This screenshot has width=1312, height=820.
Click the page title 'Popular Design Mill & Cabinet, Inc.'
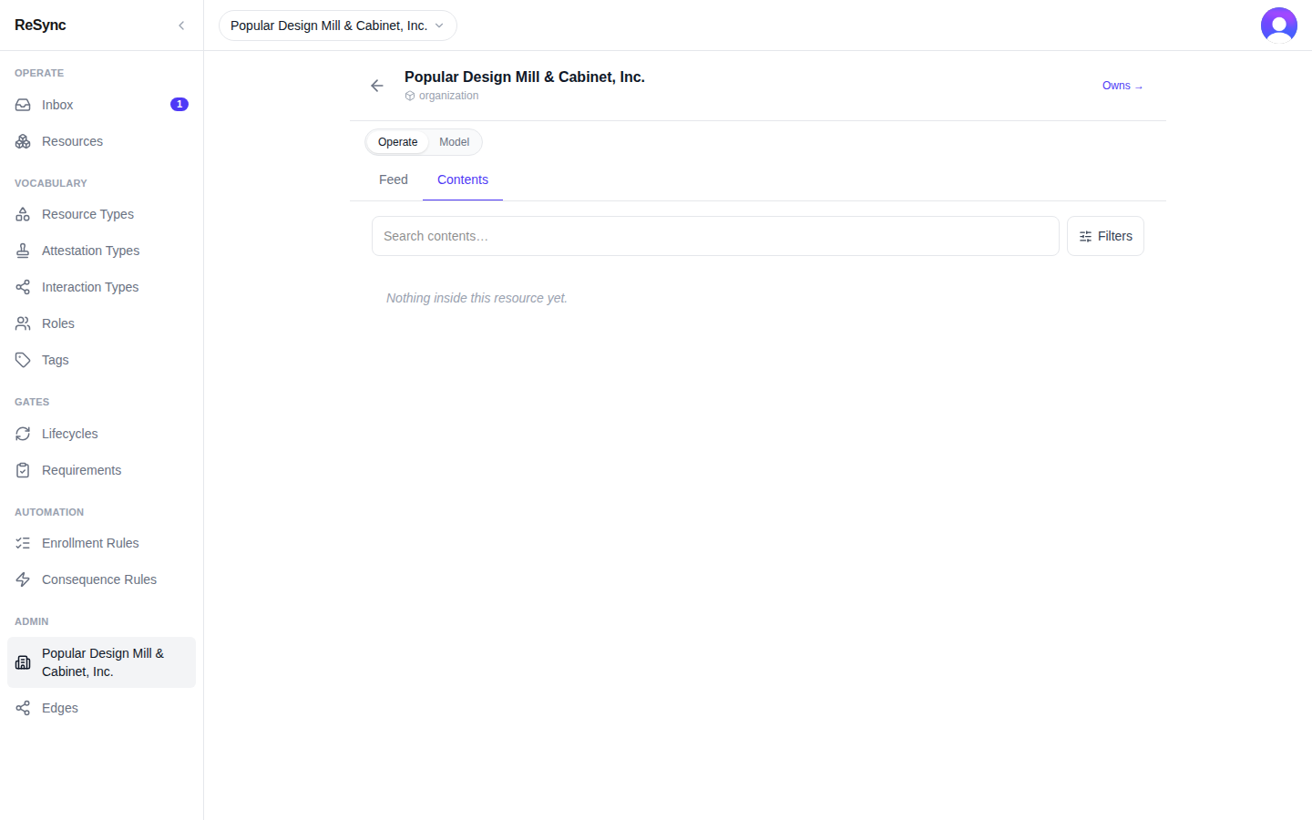click(525, 77)
